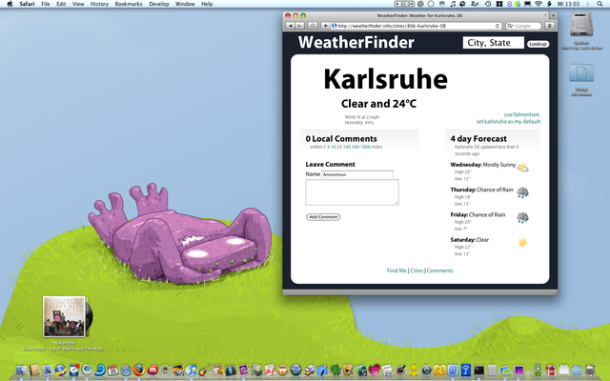Click the sun icon for Saturday
Image resolution: width=610 pixels, height=381 pixels.
pyautogui.click(x=522, y=243)
